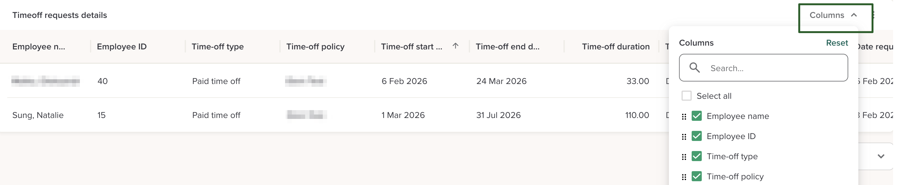The height and width of the screenshot is (185, 906).
Task: Disable the Time-off type column checkbox
Action: click(697, 156)
